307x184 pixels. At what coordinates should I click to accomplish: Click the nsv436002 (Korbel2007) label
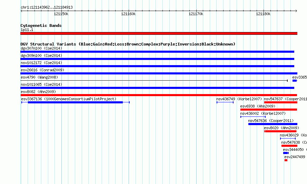[263, 113]
